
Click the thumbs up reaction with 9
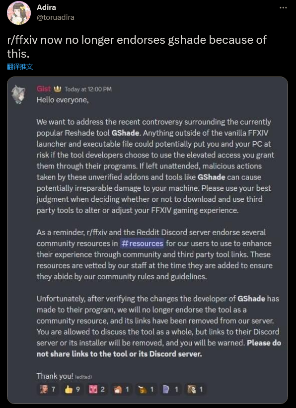[72, 390]
